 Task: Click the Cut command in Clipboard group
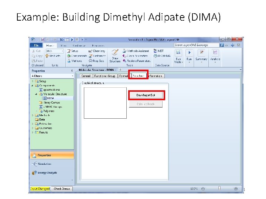(36, 51)
